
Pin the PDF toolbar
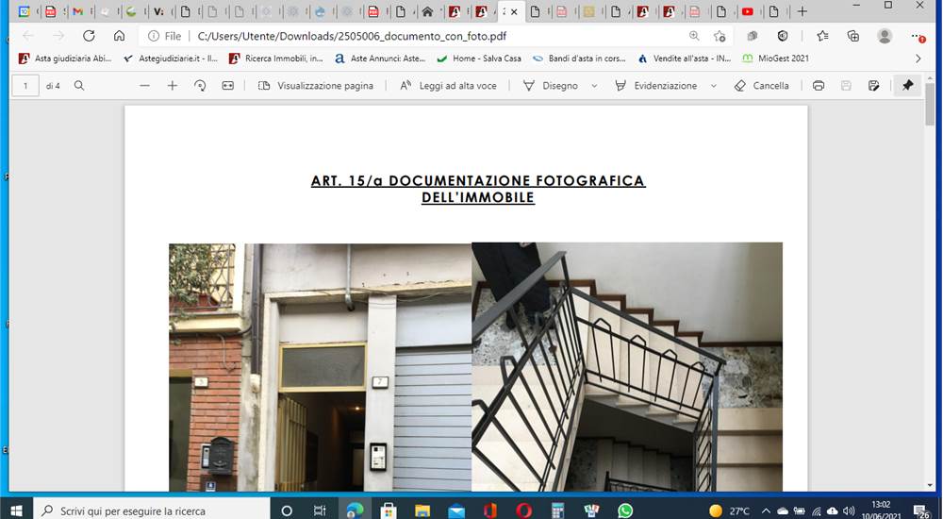908,86
